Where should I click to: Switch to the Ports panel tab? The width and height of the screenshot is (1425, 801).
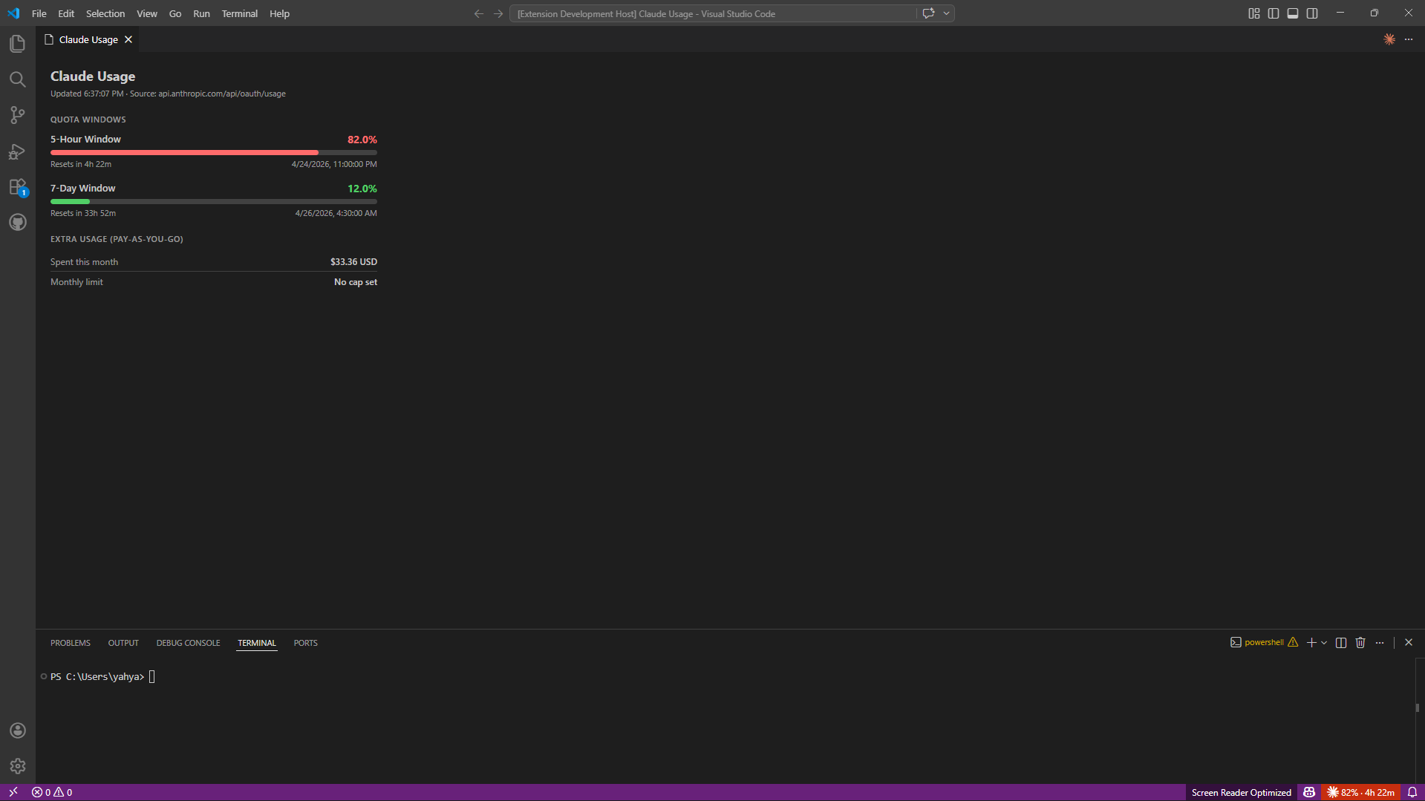tap(305, 643)
